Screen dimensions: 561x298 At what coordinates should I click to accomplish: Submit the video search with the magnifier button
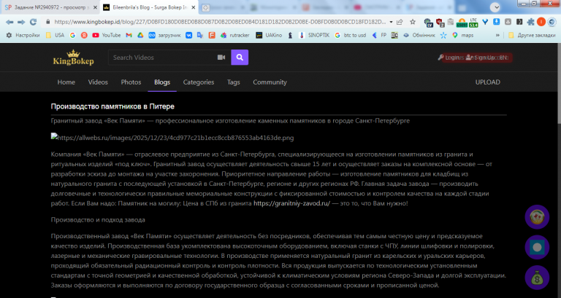(x=240, y=58)
